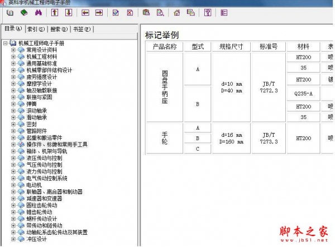
Task: Click the overlapping windows toolbar icon
Action: [x=191, y=13]
